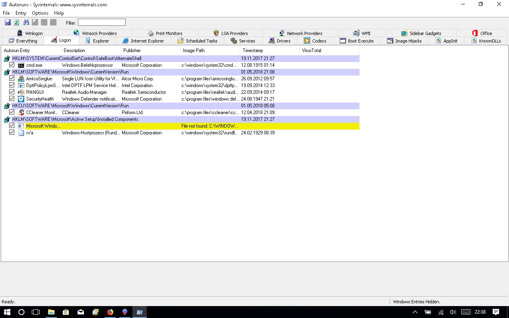Image resolution: width=509 pixels, height=318 pixels.
Task: Switch to the Image Hijacks tab
Action: pyautogui.click(x=404, y=41)
